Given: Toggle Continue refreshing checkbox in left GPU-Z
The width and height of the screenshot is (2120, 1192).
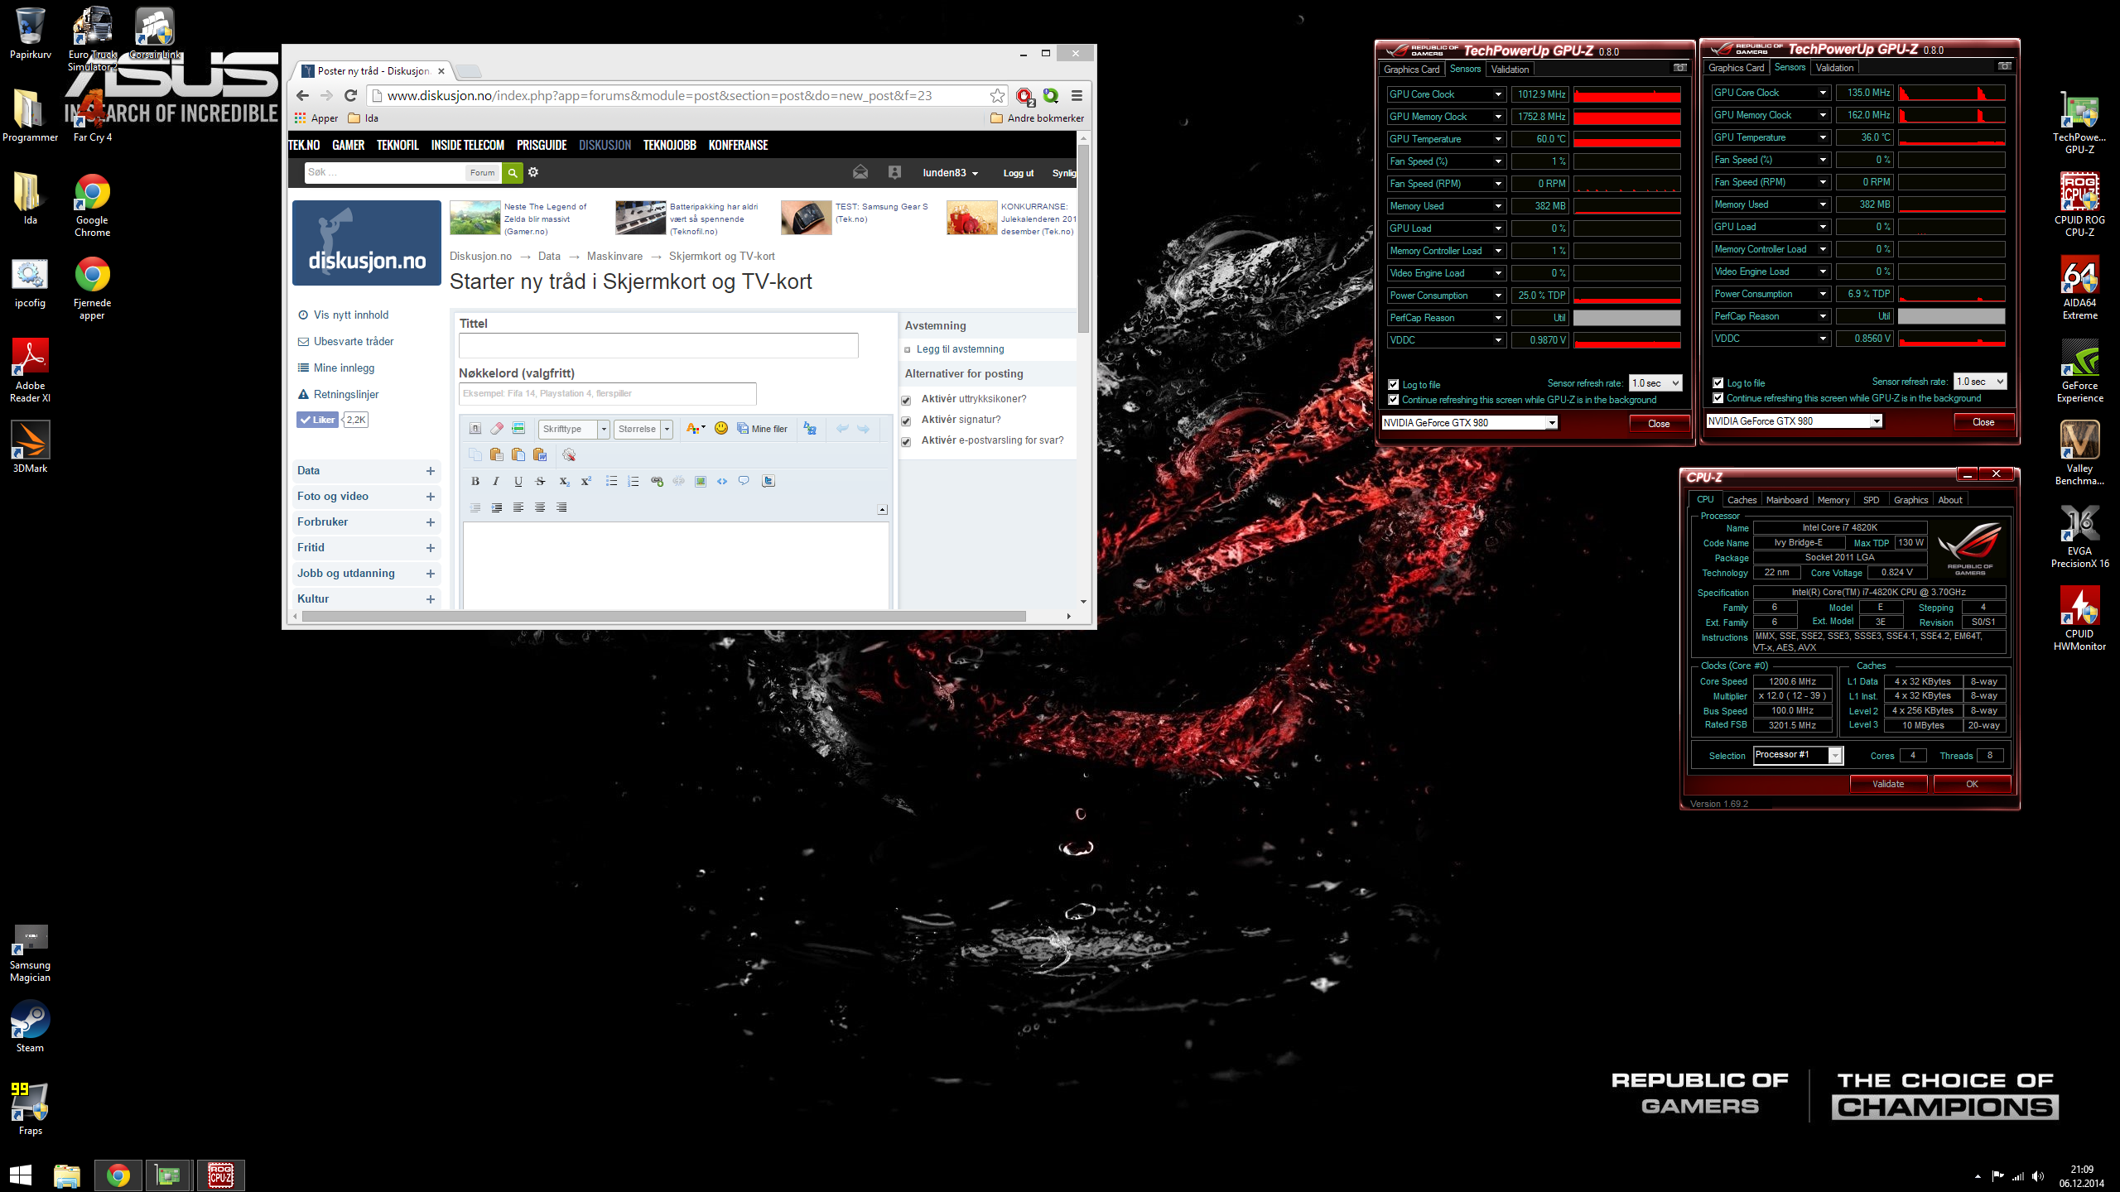Looking at the screenshot, I should (1393, 400).
